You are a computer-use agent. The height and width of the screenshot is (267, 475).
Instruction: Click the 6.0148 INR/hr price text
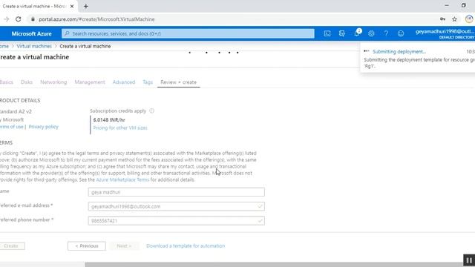(x=109, y=120)
